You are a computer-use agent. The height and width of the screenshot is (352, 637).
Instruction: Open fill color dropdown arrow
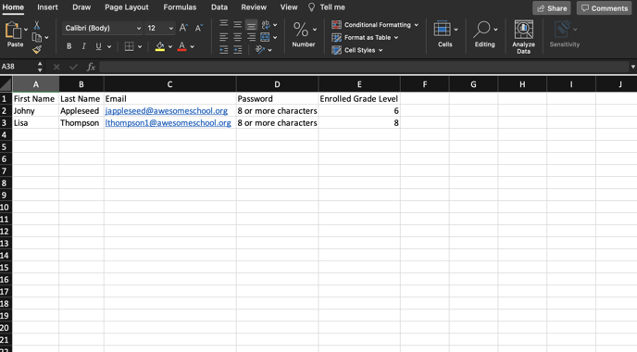(x=170, y=46)
